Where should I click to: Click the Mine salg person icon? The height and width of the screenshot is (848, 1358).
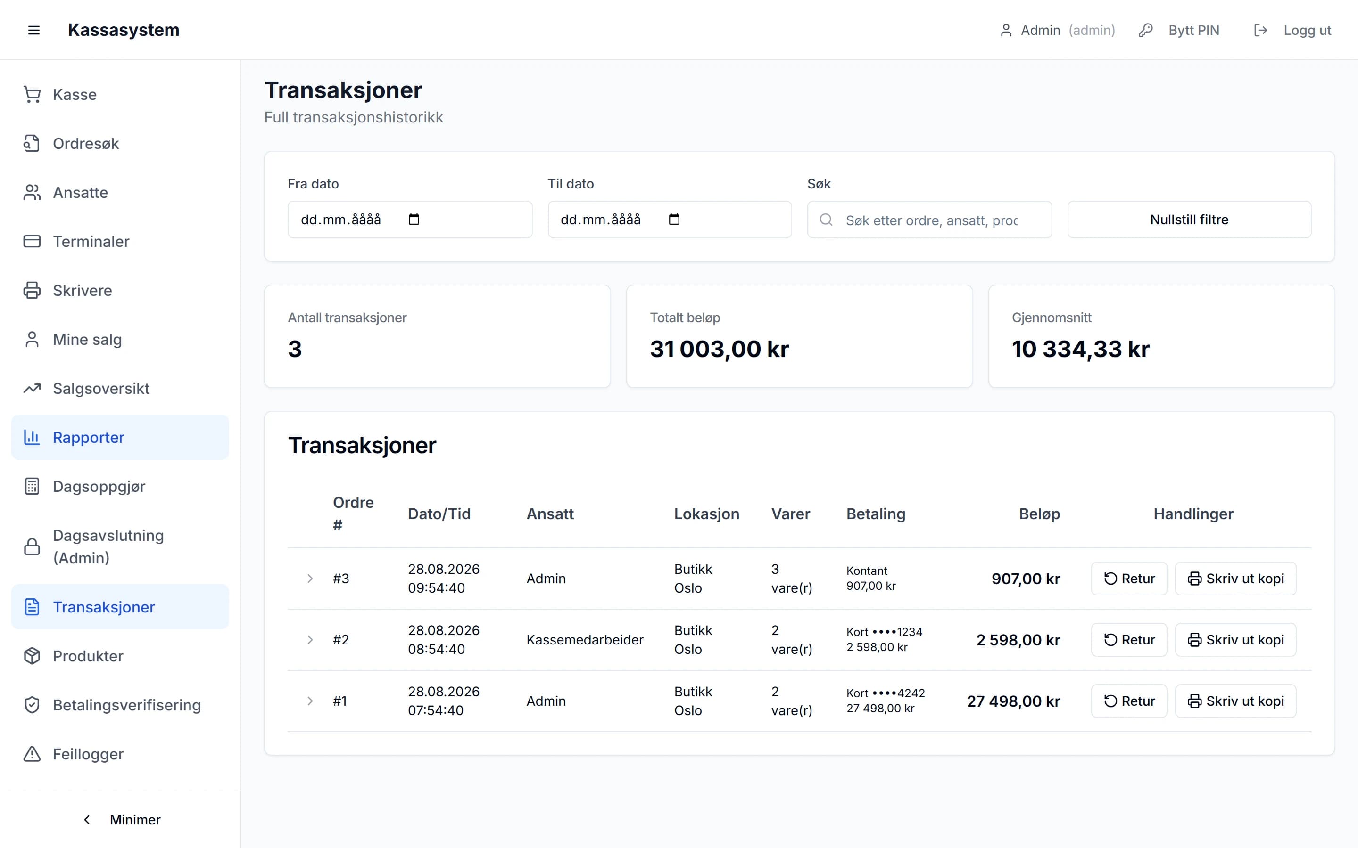click(32, 339)
